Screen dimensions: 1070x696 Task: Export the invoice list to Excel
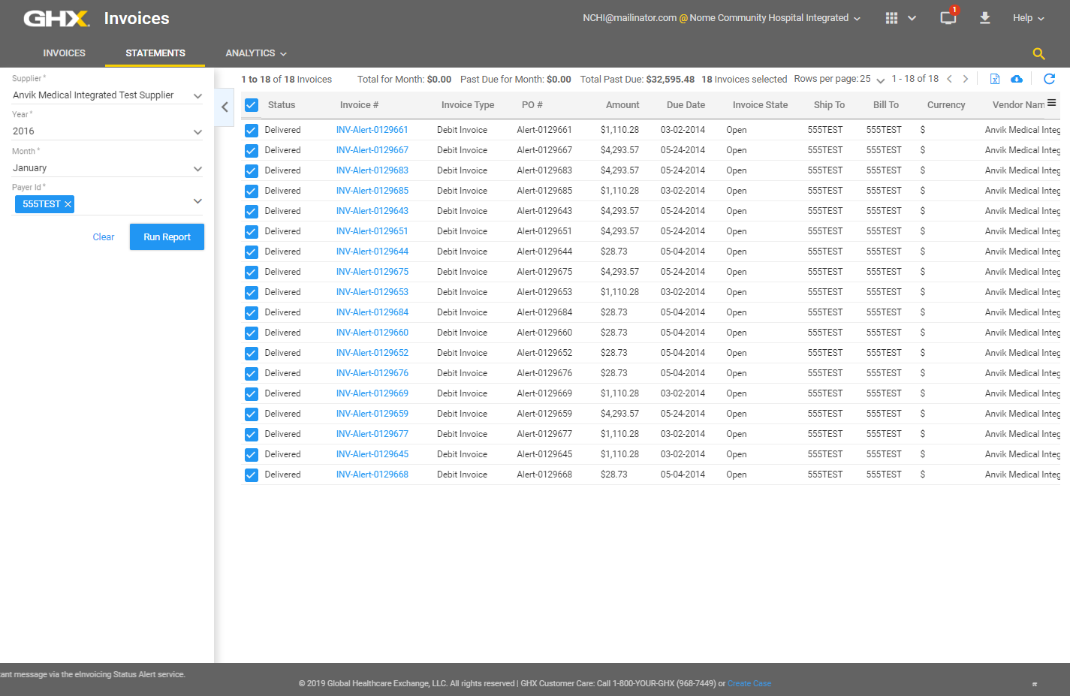tap(994, 78)
